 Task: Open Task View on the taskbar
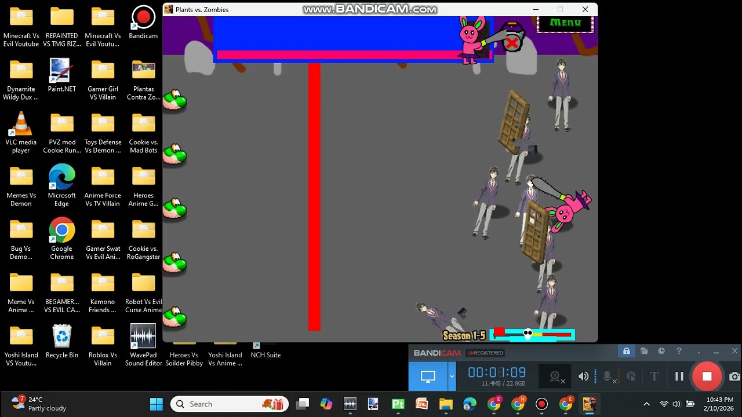(303, 404)
